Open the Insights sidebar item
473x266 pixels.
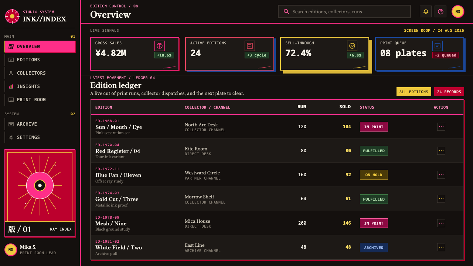40,86
